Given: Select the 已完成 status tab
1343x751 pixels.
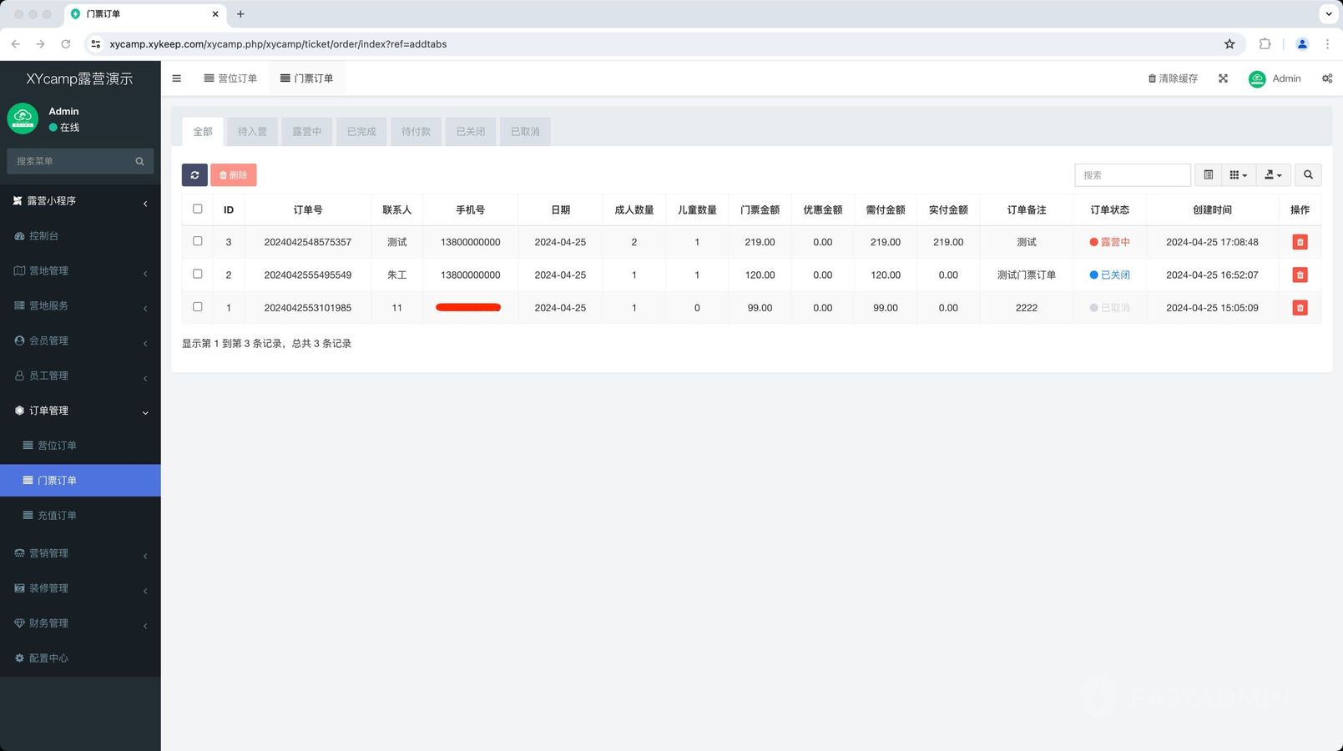Looking at the screenshot, I should pos(361,132).
